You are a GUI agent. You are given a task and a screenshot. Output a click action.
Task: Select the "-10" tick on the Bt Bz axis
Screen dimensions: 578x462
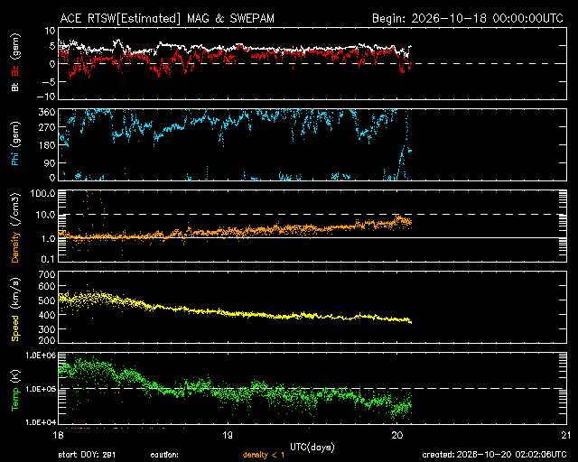pos(46,97)
